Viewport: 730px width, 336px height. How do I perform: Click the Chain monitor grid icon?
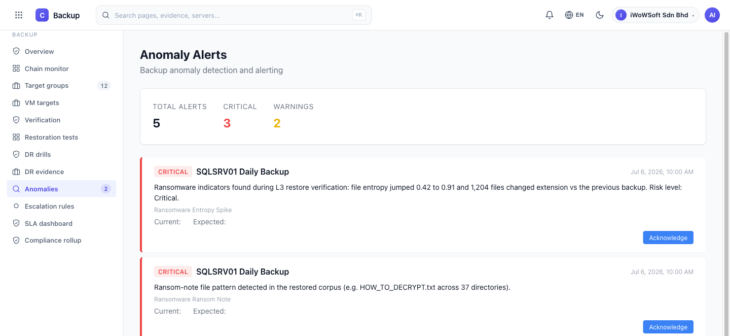click(x=16, y=69)
